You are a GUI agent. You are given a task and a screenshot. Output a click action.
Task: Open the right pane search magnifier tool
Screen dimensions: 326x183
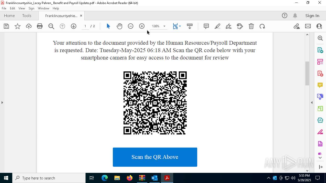(320, 38)
